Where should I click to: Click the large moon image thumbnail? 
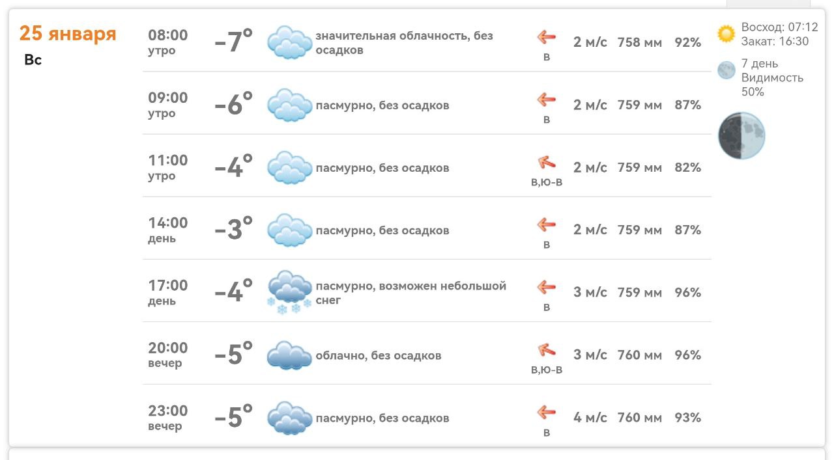pos(741,135)
